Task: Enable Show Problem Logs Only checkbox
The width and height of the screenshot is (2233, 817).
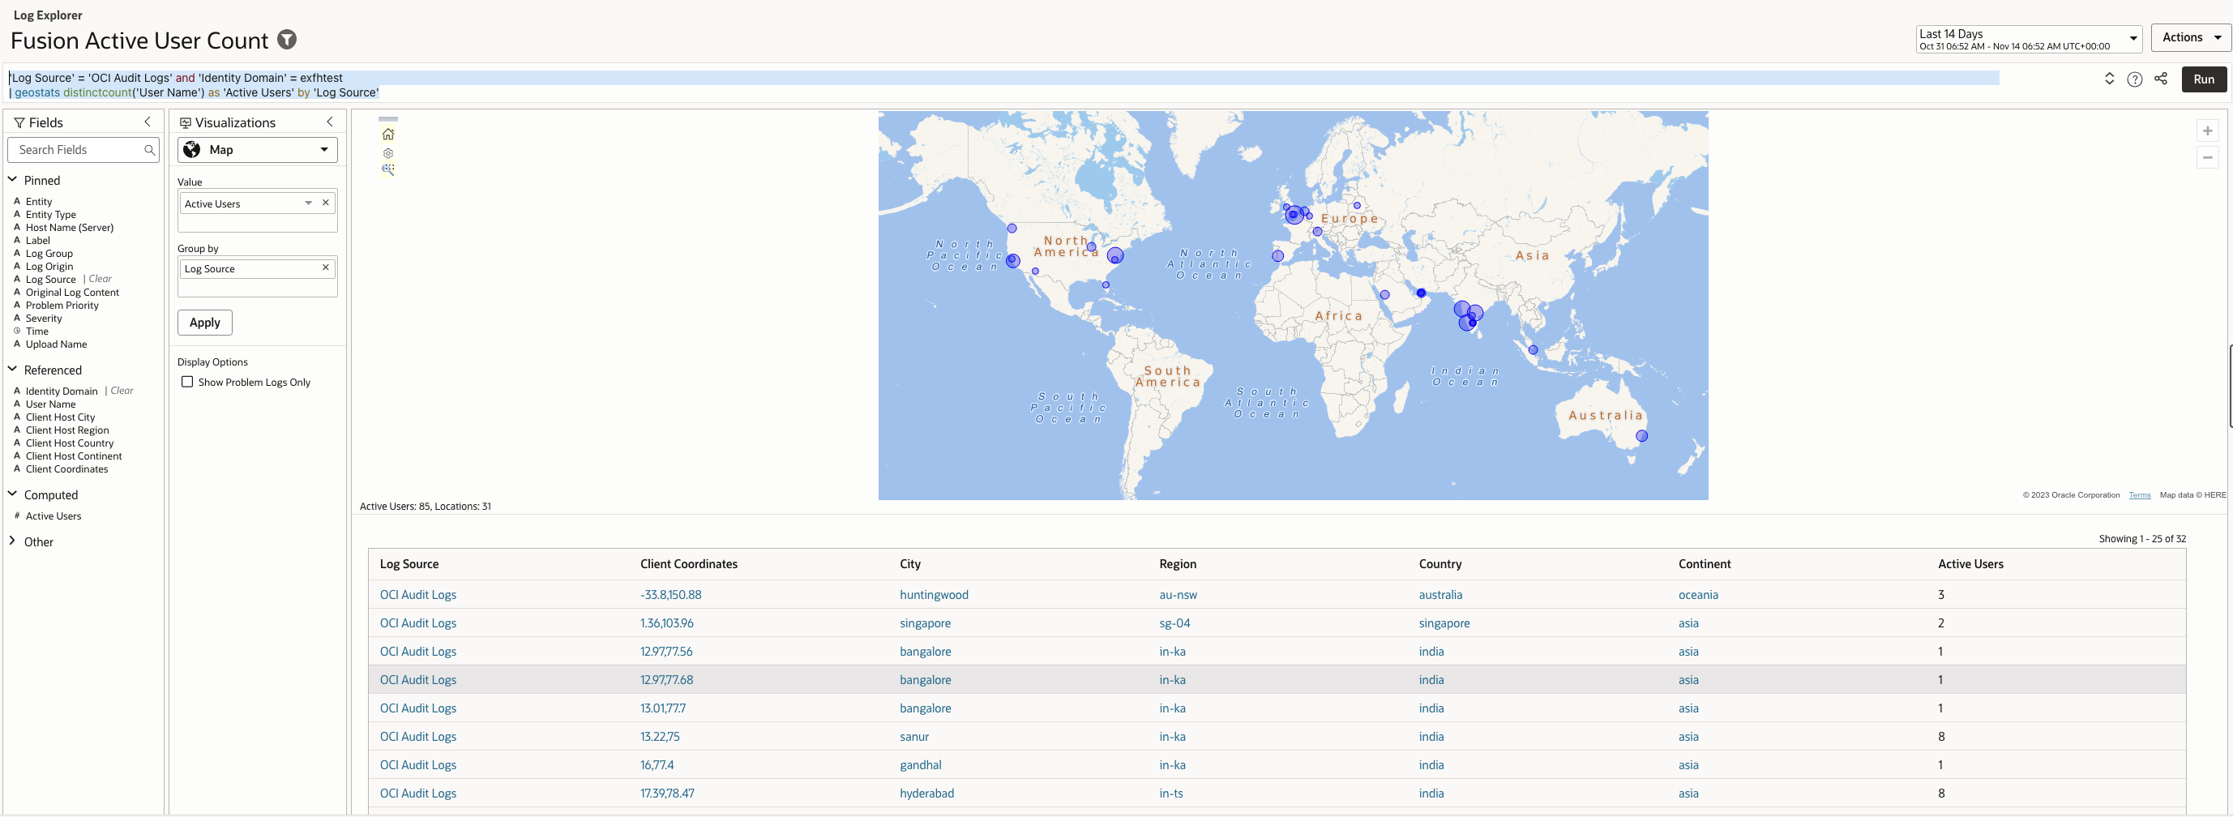Action: pos(187,382)
